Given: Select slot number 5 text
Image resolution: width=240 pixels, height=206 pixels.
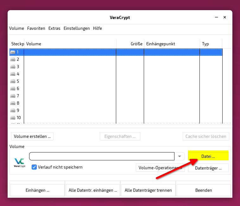Looking at the screenshot, I should pos(18,81).
